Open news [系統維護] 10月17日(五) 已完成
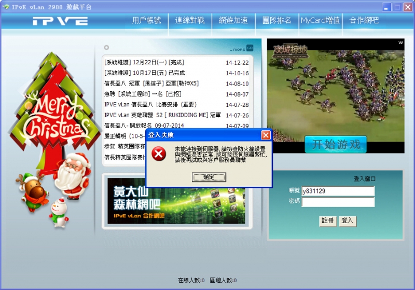The width and height of the screenshot is (415, 290). coord(145,73)
